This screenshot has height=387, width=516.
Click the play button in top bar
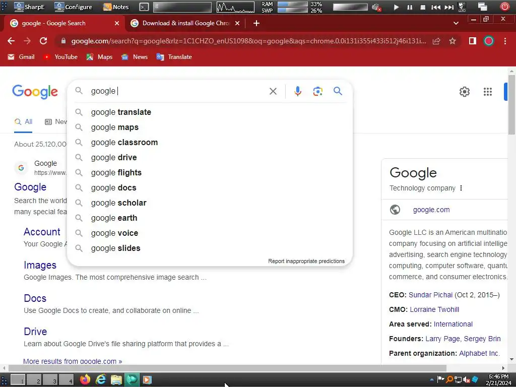point(396,7)
